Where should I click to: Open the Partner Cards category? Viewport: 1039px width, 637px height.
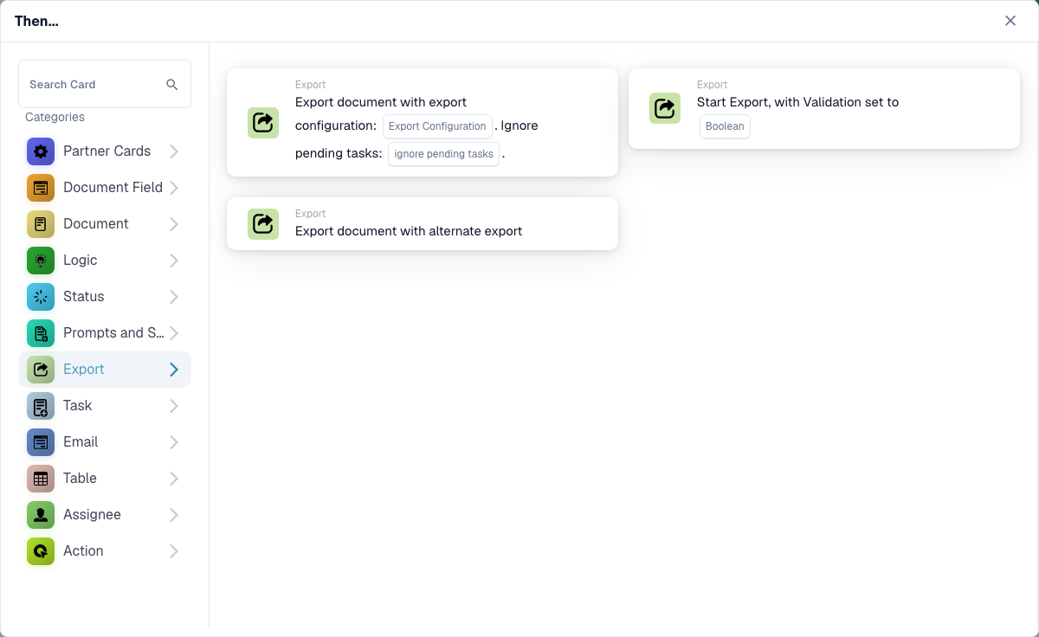105,151
